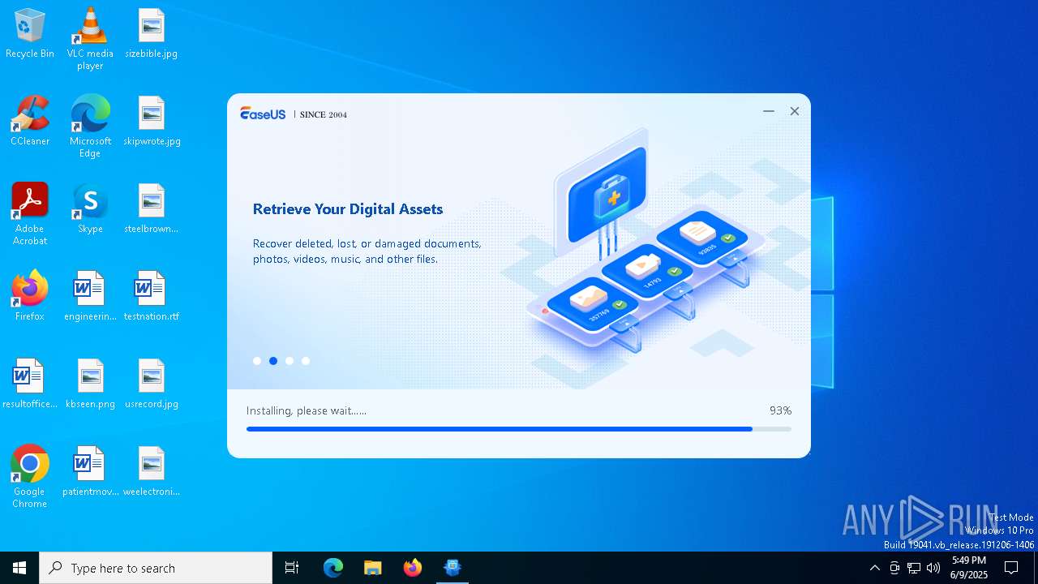Open File Explorer from the taskbar

click(x=373, y=568)
